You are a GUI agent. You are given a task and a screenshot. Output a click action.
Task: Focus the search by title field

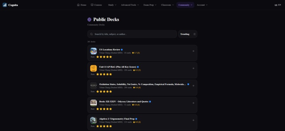(132, 34)
